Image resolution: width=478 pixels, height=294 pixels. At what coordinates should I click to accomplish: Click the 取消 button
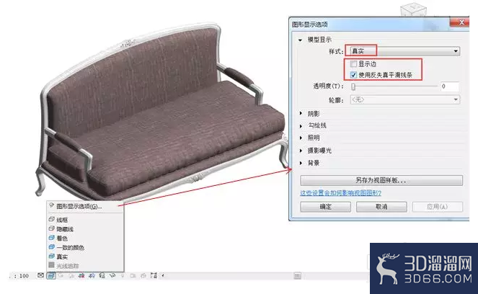(381, 207)
